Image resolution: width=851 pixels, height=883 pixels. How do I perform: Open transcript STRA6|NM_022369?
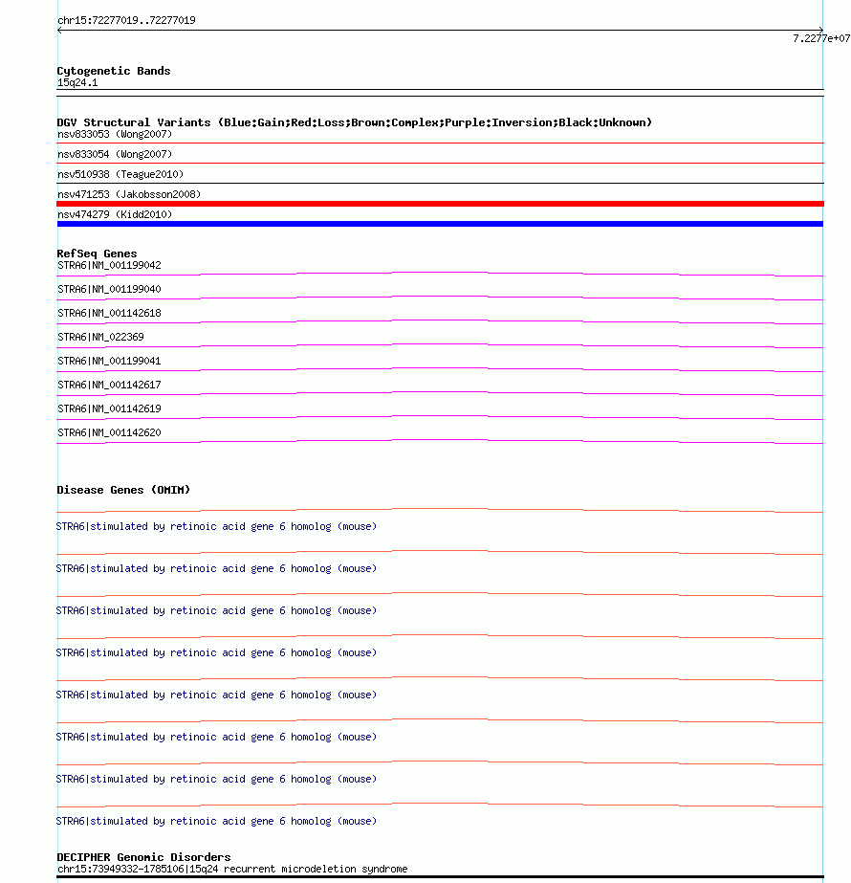100,338
